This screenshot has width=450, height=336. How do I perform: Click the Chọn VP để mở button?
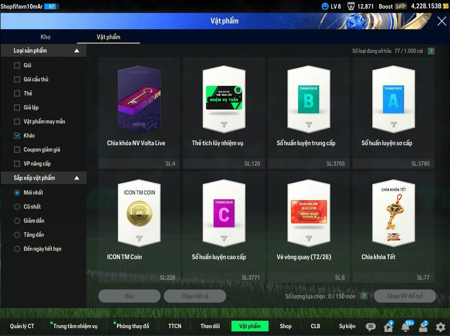(x=405, y=296)
